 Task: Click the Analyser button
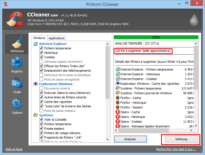pos(130,139)
